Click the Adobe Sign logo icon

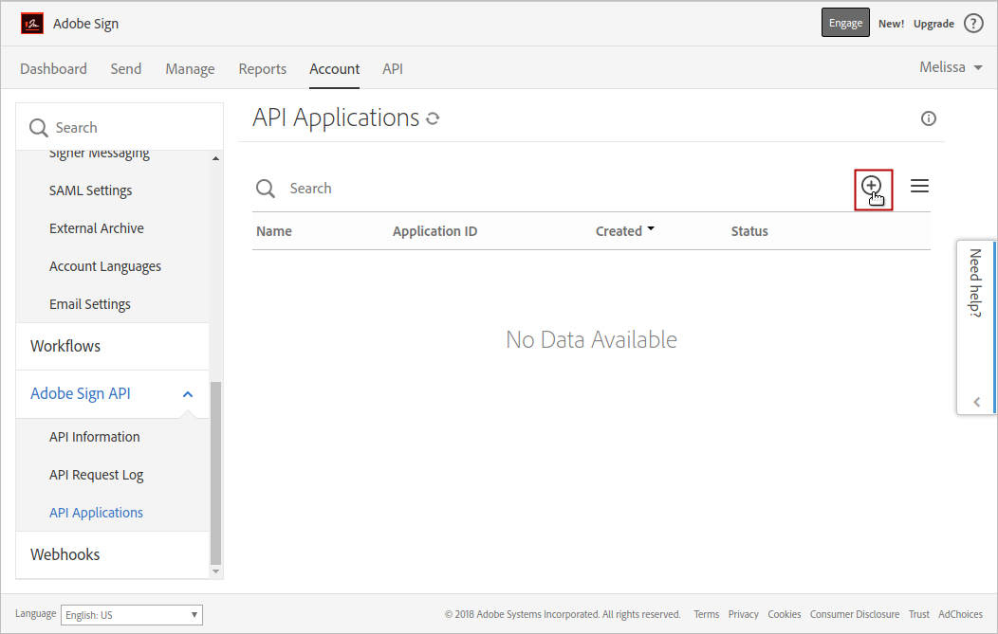(x=32, y=24)
